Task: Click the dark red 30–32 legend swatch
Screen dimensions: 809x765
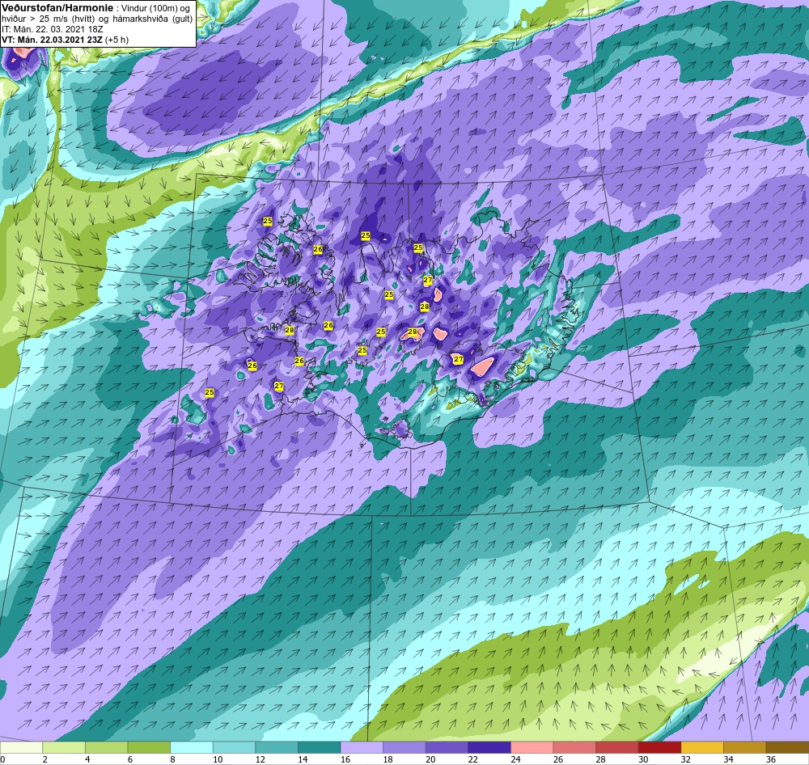Action: pyautogui.click(x=659, y=747)
